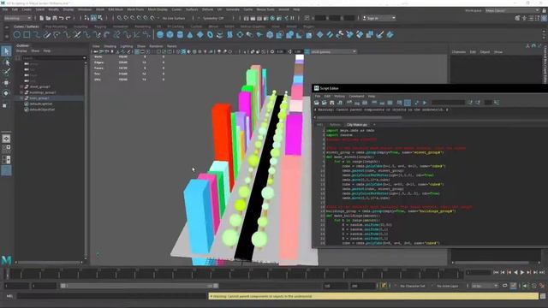Toggle the Modeling Toolkit icon top right
548x308 pixels.
[x=517, y=18]
